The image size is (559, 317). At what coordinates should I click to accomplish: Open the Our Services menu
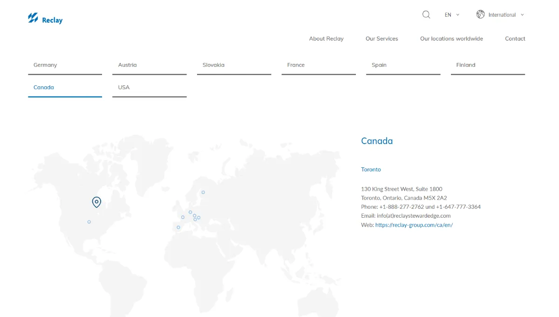click(382, 39)
